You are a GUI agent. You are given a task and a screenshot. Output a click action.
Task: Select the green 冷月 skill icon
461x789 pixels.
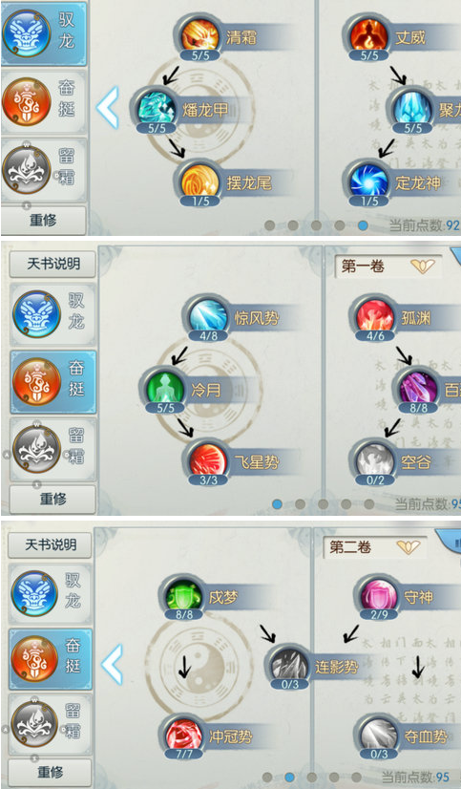point(165,389)
